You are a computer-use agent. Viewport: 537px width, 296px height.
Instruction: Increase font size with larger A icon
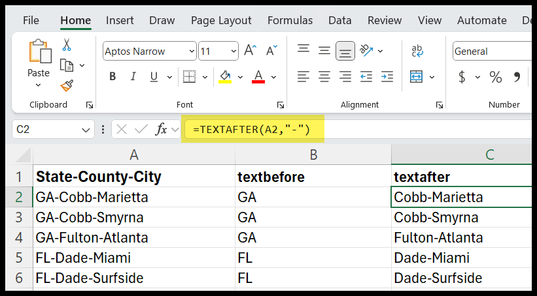[250, 51]
